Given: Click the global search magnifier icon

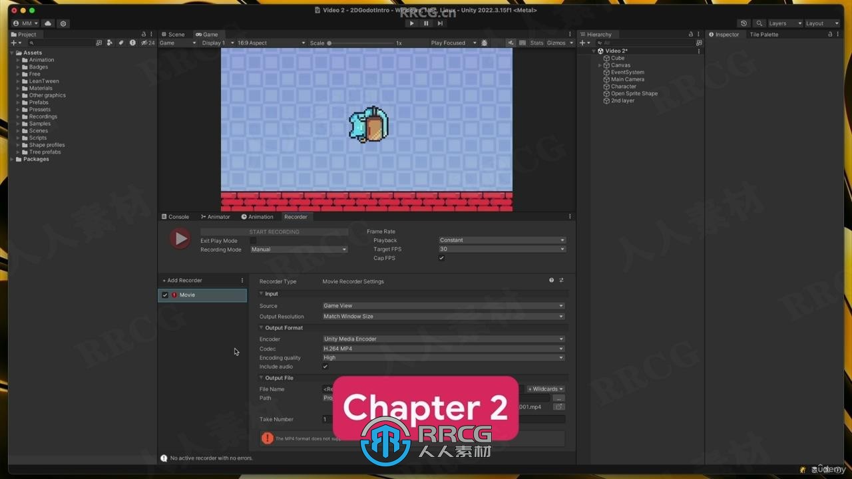Looking at the screenshot, I should (x=759, y=23).
